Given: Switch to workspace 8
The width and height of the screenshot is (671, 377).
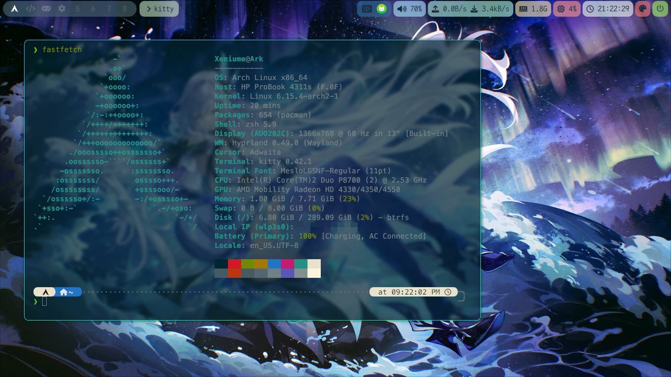Looking at the screenshot, I should coord(124,9).
